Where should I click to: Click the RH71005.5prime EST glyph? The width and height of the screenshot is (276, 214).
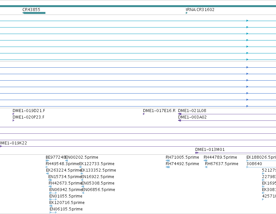168,161
